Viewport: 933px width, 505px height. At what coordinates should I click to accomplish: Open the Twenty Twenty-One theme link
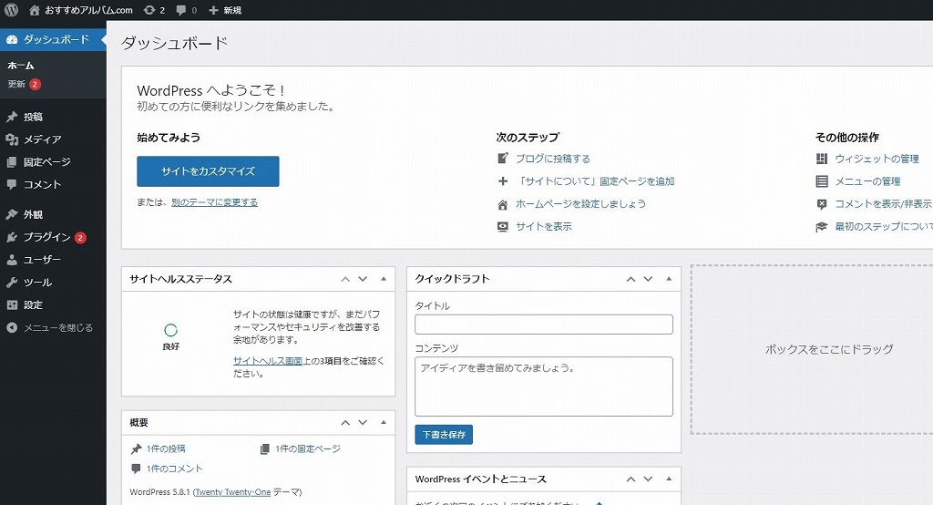click(x=232, y=492)
